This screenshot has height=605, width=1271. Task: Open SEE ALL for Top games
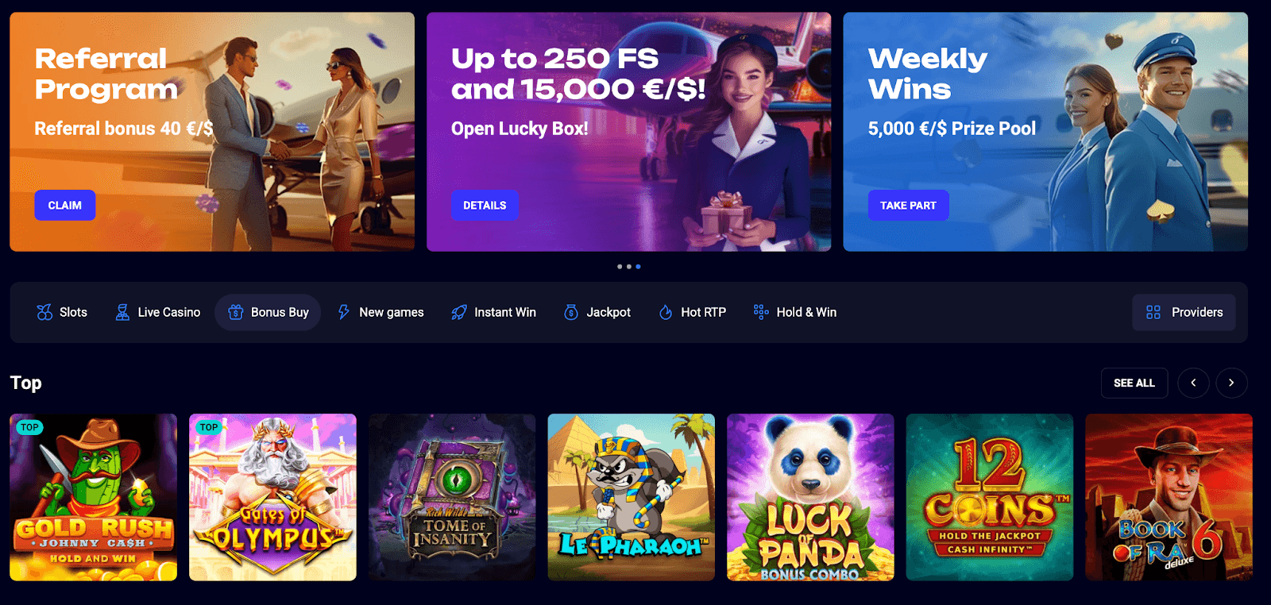coord(1134,383)
